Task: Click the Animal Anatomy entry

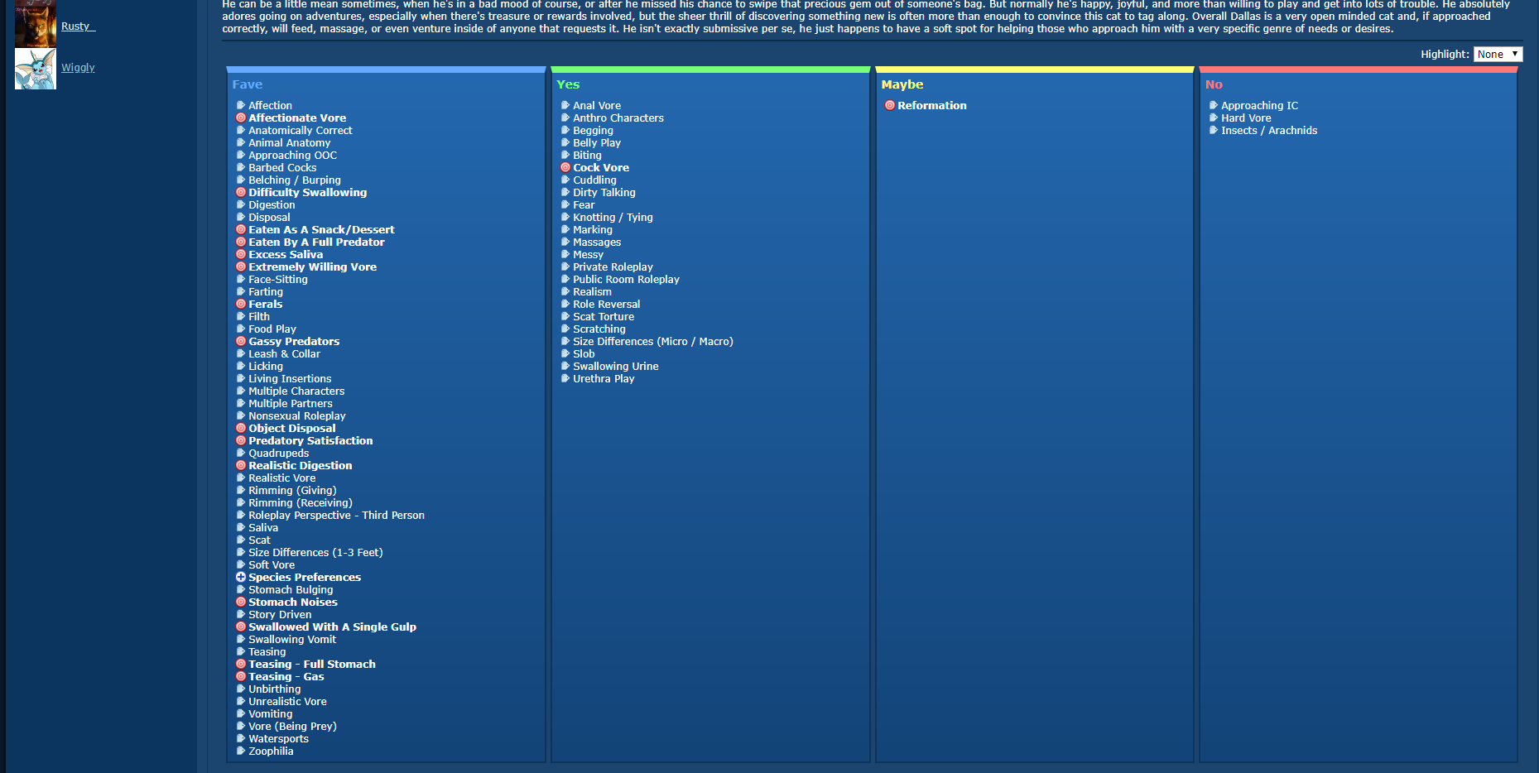Action: [290, 142]
